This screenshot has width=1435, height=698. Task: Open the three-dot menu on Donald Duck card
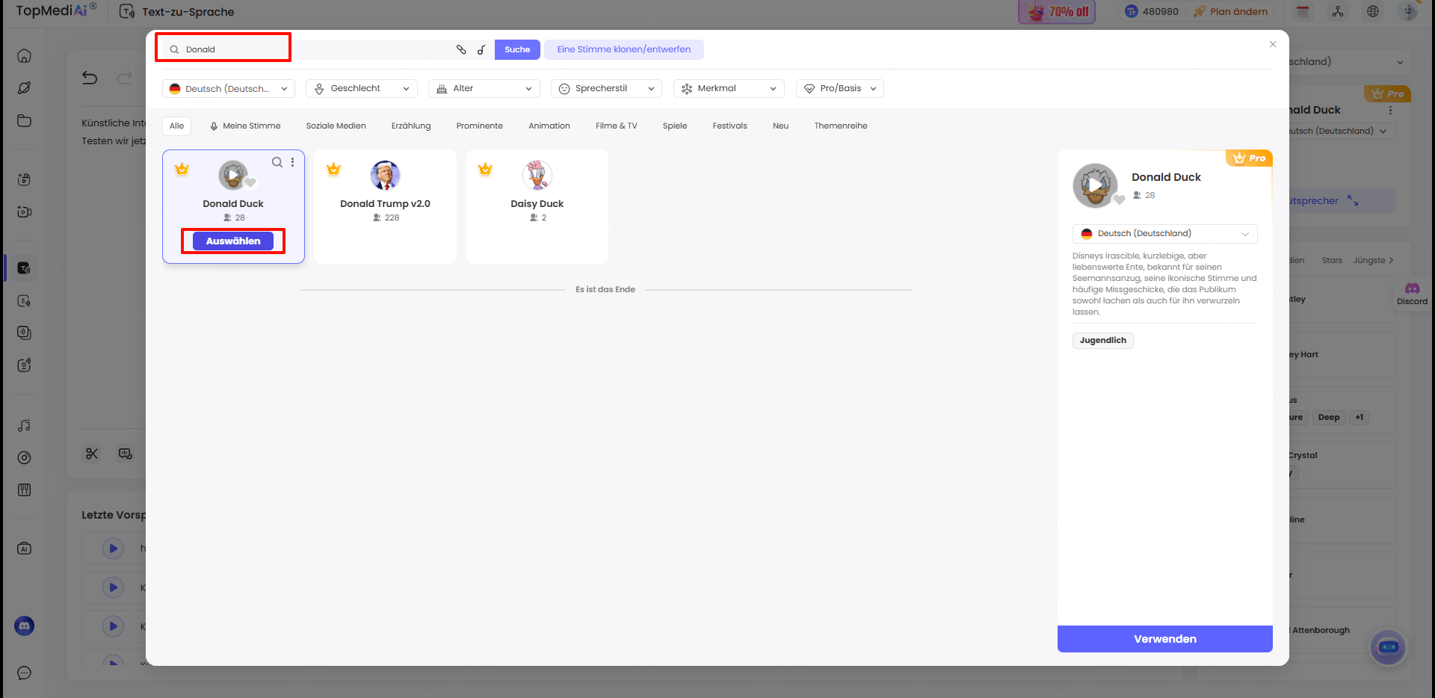coord(292,162)
